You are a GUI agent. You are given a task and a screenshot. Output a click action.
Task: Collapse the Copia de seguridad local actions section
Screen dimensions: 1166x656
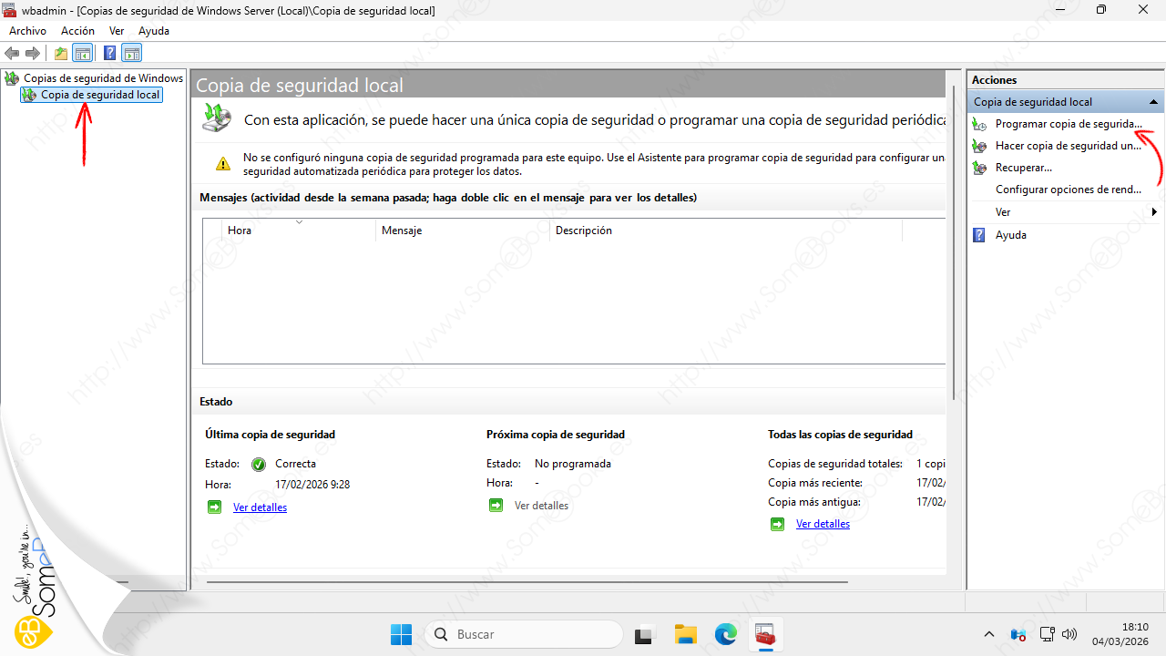[1153, 102]
